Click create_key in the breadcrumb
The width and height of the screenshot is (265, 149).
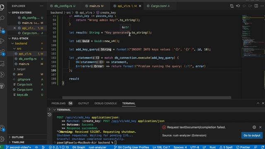click(x=106, y=13)
